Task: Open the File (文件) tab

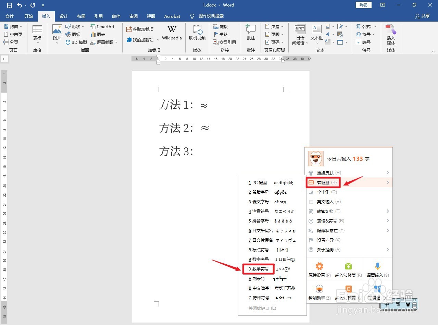Action: [10, 16]
